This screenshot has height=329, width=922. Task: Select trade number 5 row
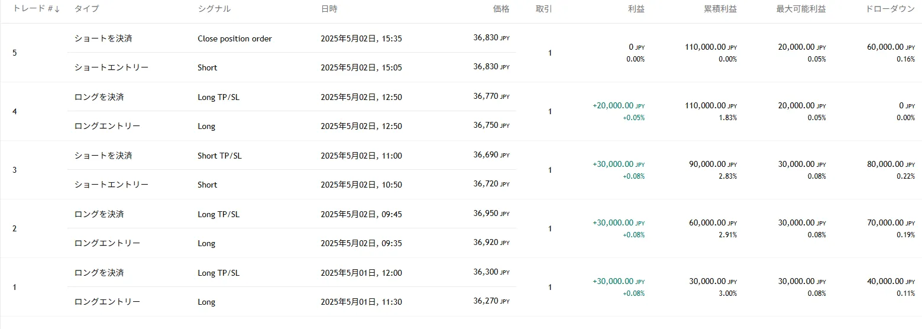tap(15, 53)
